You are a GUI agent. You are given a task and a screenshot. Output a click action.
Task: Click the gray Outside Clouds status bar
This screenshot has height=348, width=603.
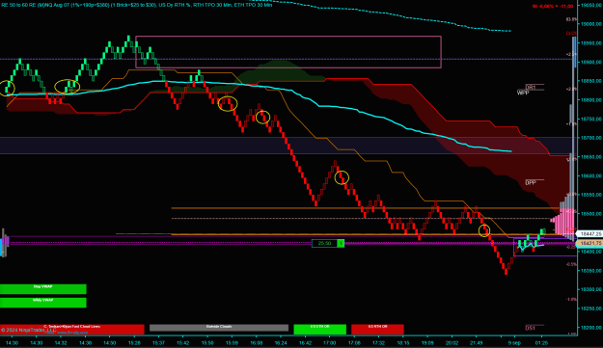tap(219, 328)
